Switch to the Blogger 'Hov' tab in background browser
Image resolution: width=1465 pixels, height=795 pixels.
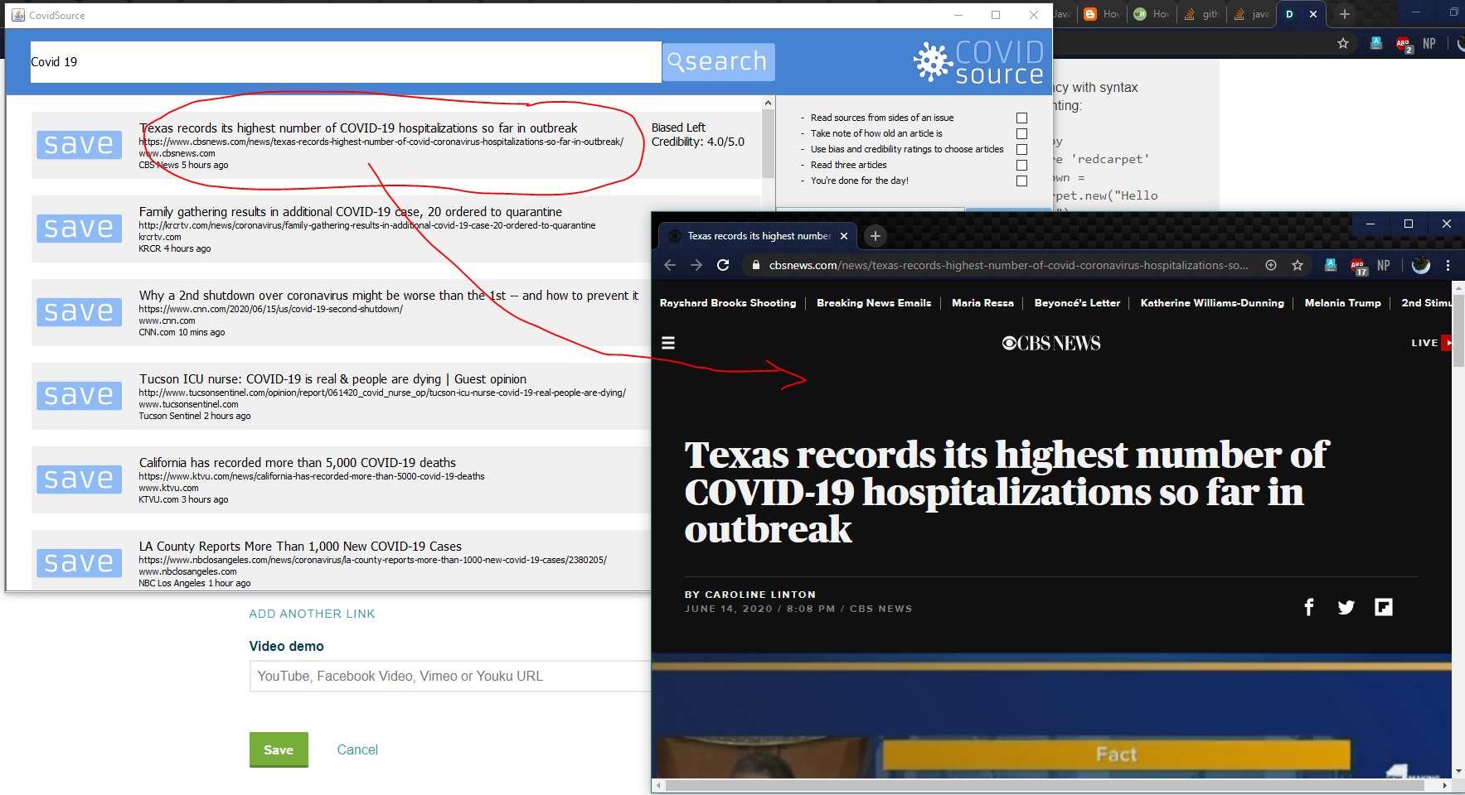pyautogui.click(x=1102, y=14)
